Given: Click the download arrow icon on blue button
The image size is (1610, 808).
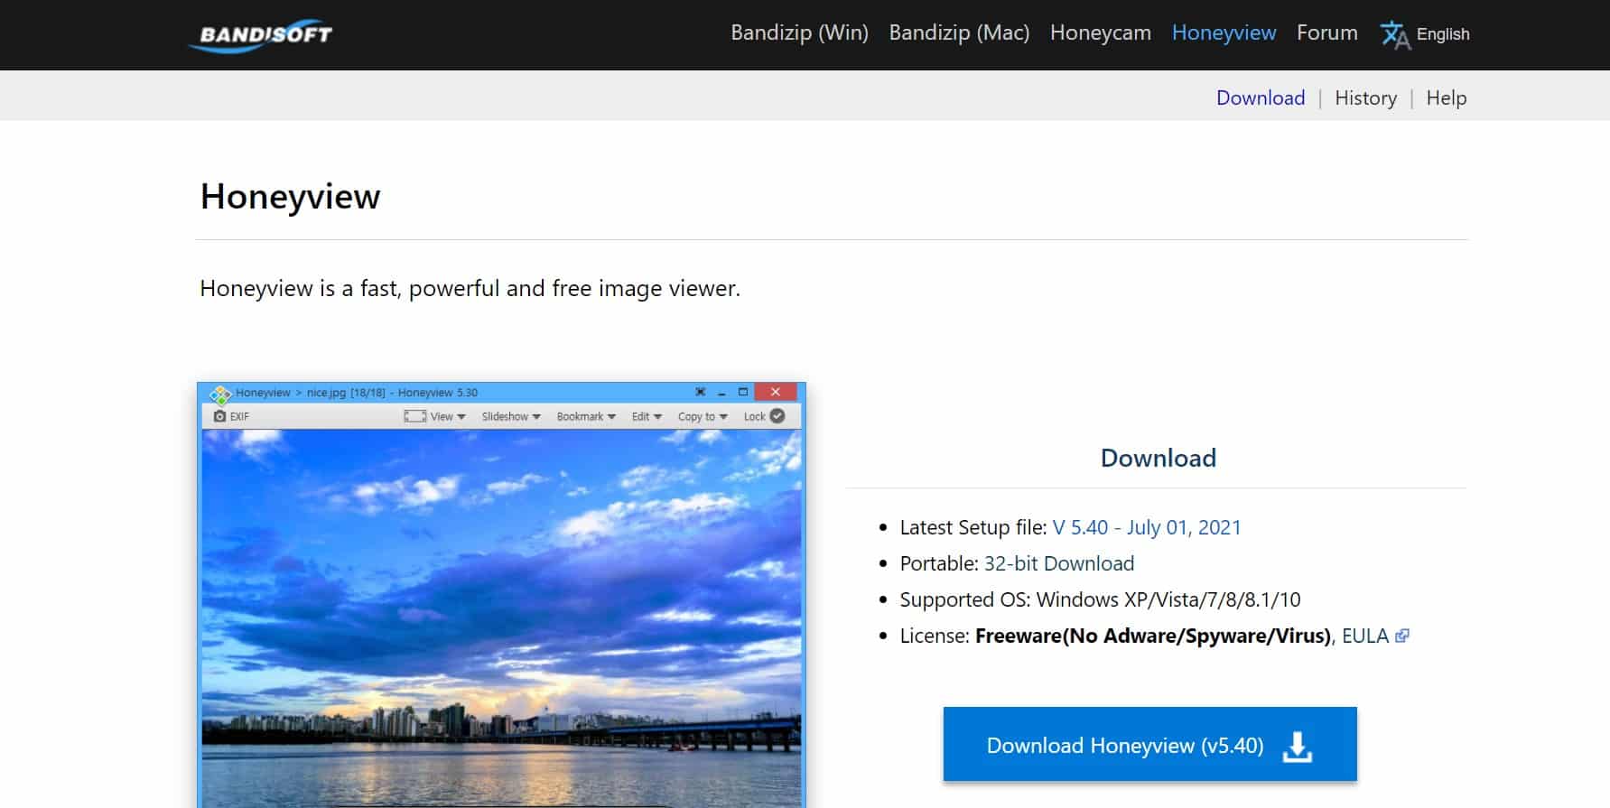Looking at the screenshot, I should (x=1297, y=746).
